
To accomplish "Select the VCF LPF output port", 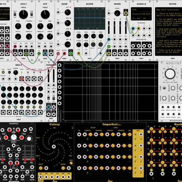I will 45,54.
